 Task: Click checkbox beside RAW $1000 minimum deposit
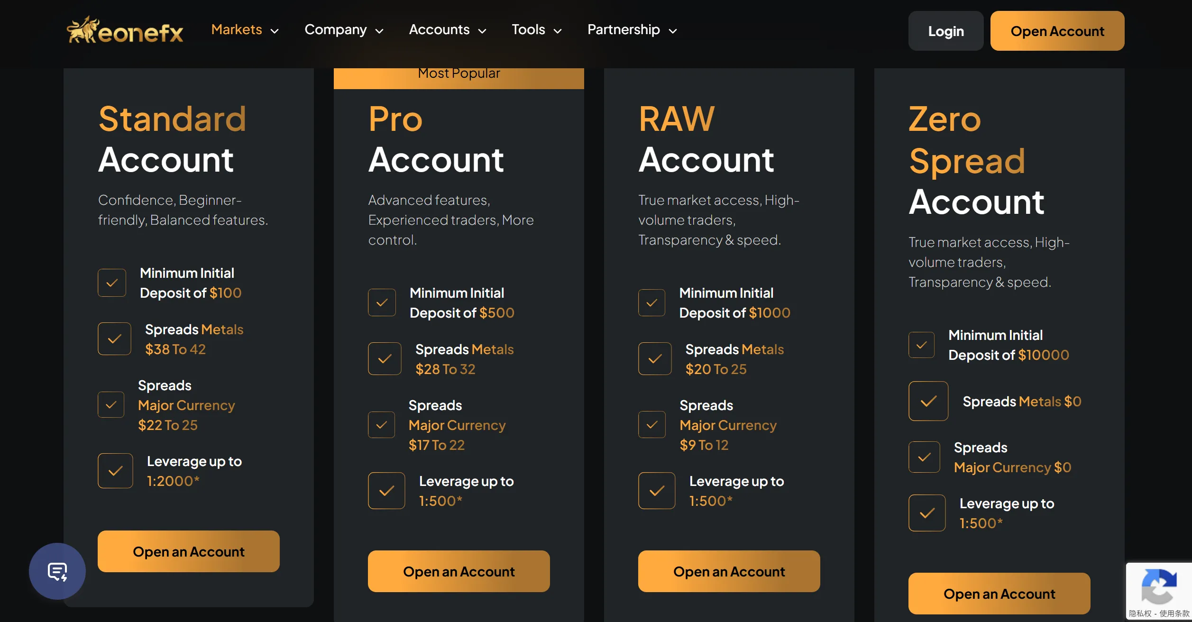(x=651, y=302)
